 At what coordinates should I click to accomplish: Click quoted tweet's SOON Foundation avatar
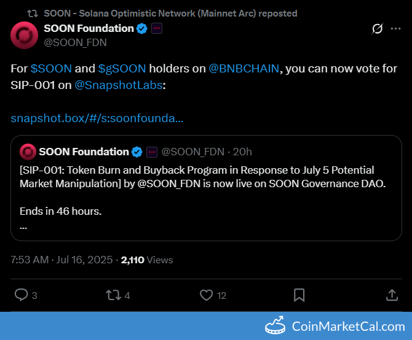28,152
